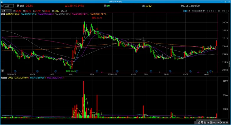The width and height of the screenshot is (231, 125).
Task: Refresh the chart with circular arrow
Action: 220,123
